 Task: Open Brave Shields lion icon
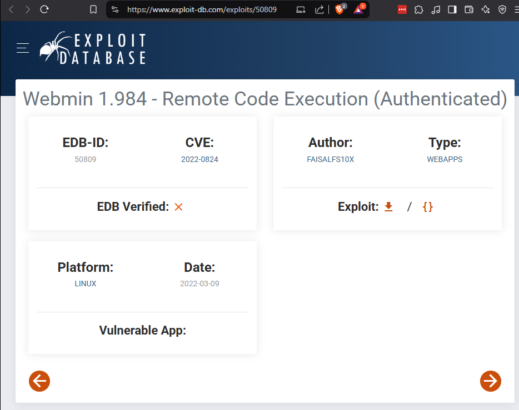pos(339,9)
